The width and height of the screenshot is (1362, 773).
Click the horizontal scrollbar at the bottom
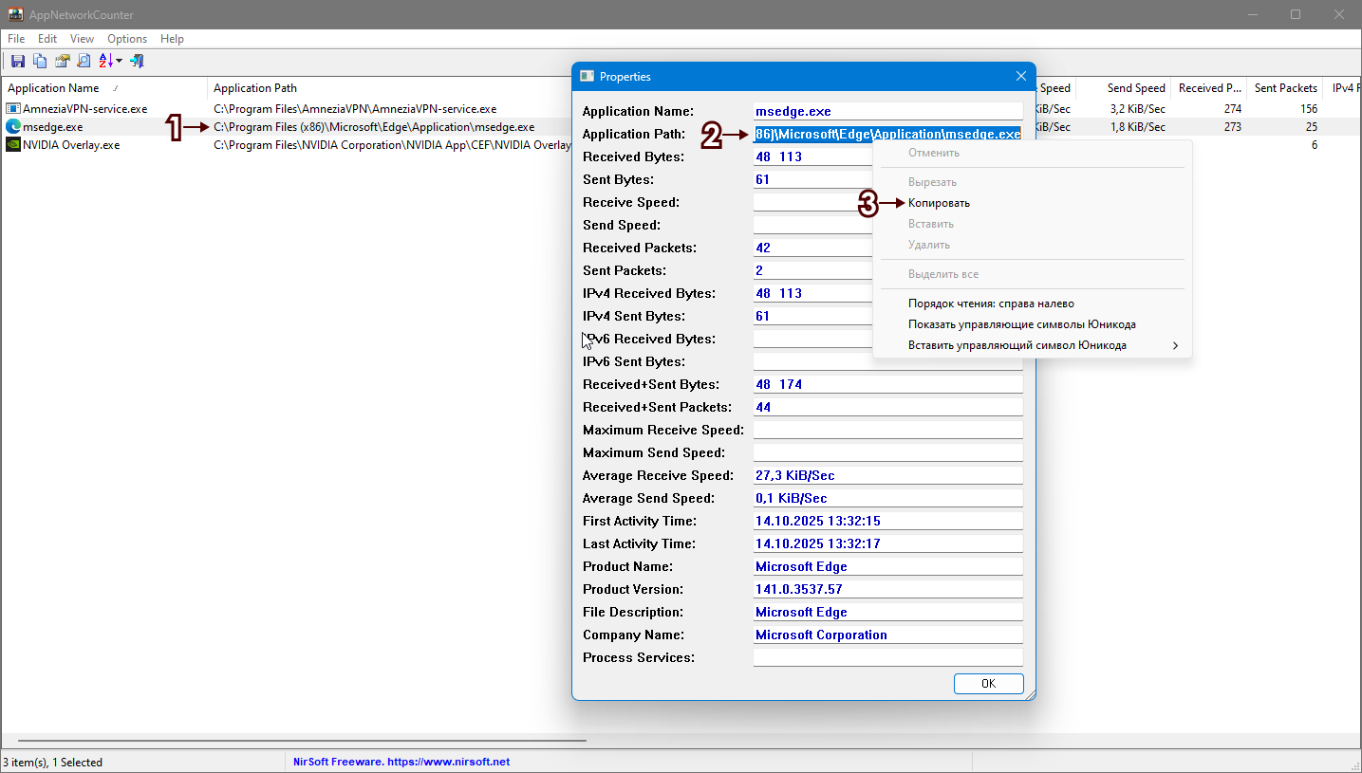click(x=302, y=741)
